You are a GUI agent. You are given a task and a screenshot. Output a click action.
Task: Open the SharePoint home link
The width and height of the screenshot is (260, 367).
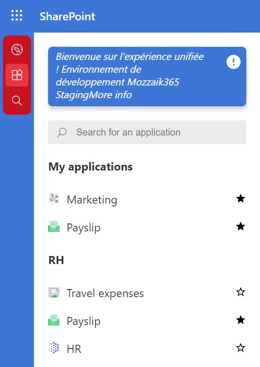(x=67, y=17)
